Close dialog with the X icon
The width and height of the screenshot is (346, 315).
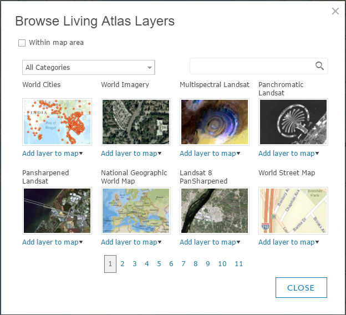[335, 11]
